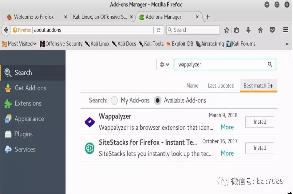The width and height of the screenshot is (293, 194).
Task: Click the Pocket icon in toolbar
Action: [272, 30]
